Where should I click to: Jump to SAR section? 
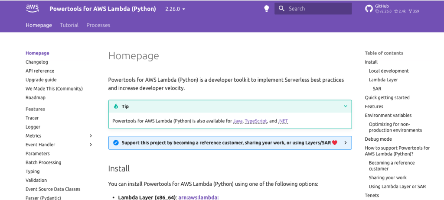point(377,89)
